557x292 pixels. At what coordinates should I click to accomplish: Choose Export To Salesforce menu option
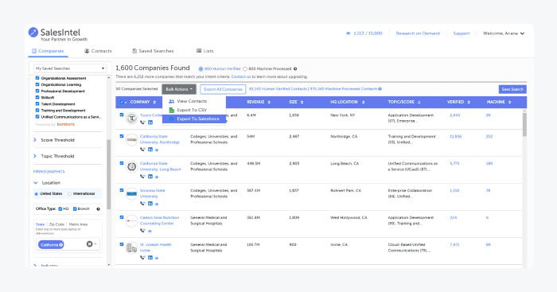[194, 119]
